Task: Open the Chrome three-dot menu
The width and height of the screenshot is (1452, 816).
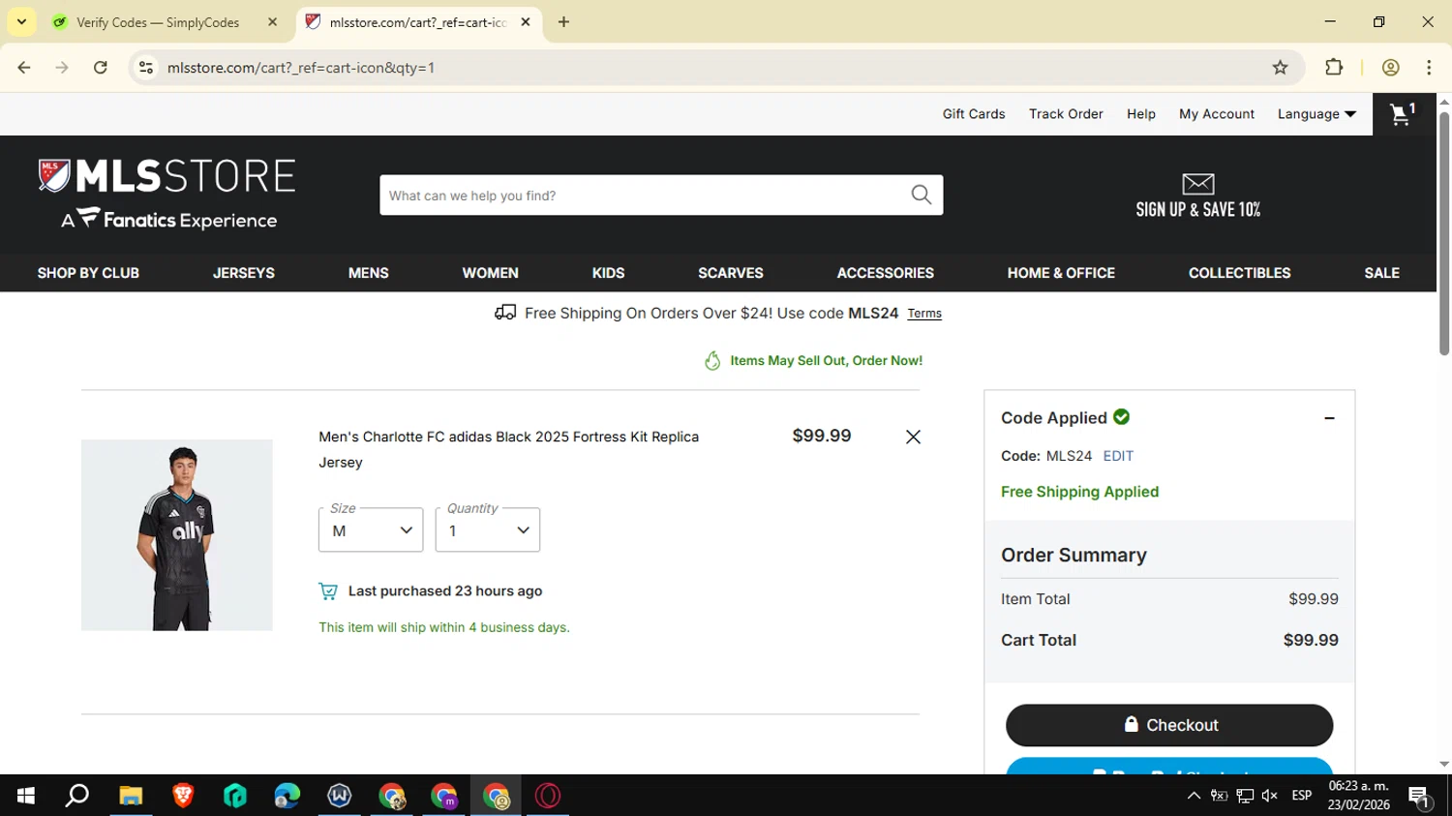Action: click(1429, 68)
